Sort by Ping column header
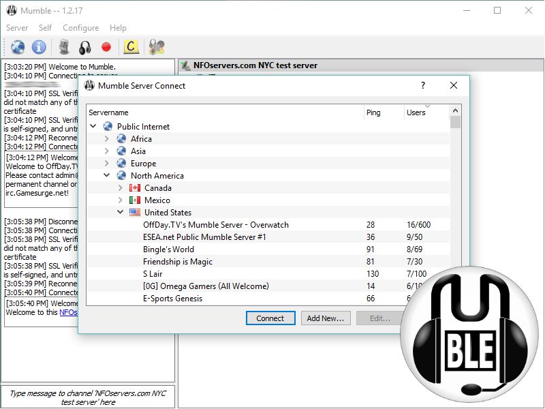This screenshot has height=409, width=545. [x=384, y=112]
